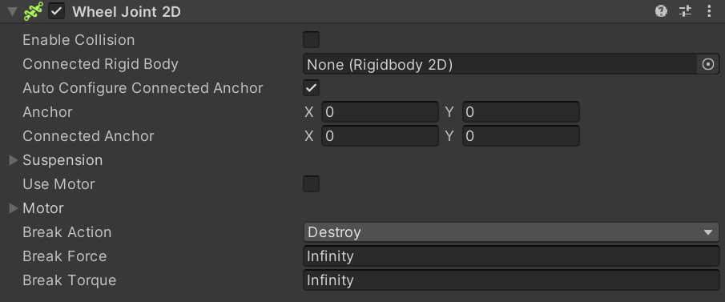Click the Connected Anchor X field
Screen dimensions: 725x302
click(380, 136)
